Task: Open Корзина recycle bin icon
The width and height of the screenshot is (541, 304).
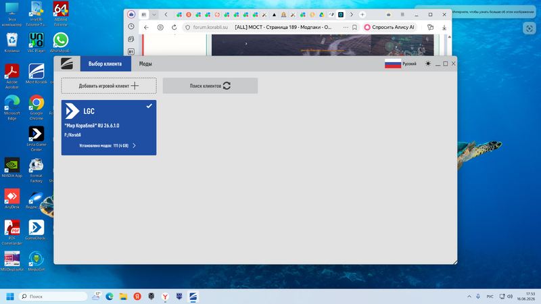Action: (x=11, y=43)
